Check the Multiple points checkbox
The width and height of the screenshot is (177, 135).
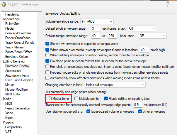click(x=76, y=99)
